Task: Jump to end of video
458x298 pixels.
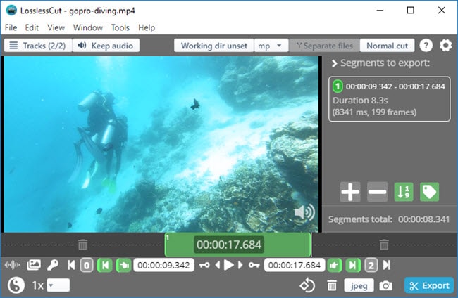Action: click(x=386, y=265)
